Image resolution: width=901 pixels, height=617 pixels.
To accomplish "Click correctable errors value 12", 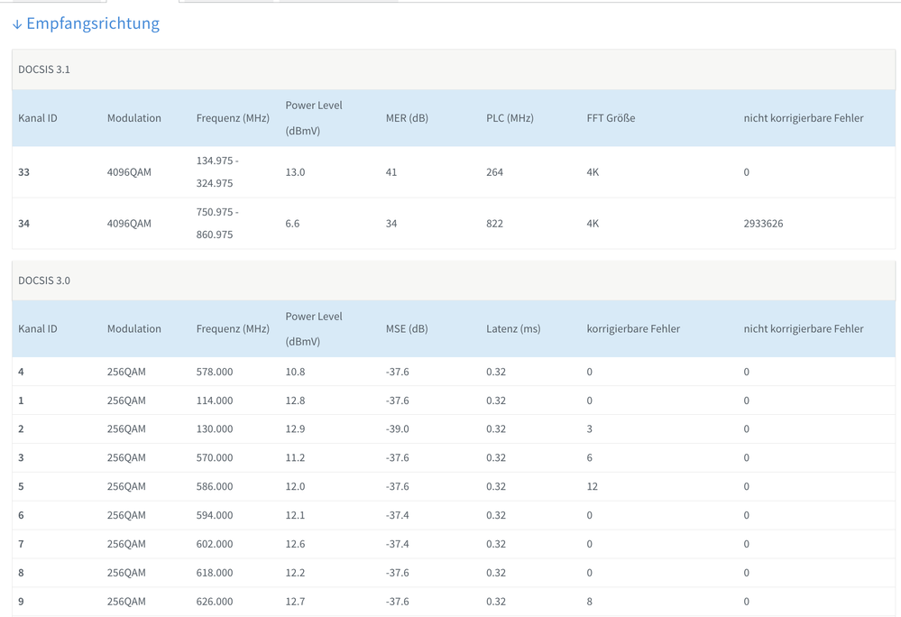I will (x=593, y=486).
